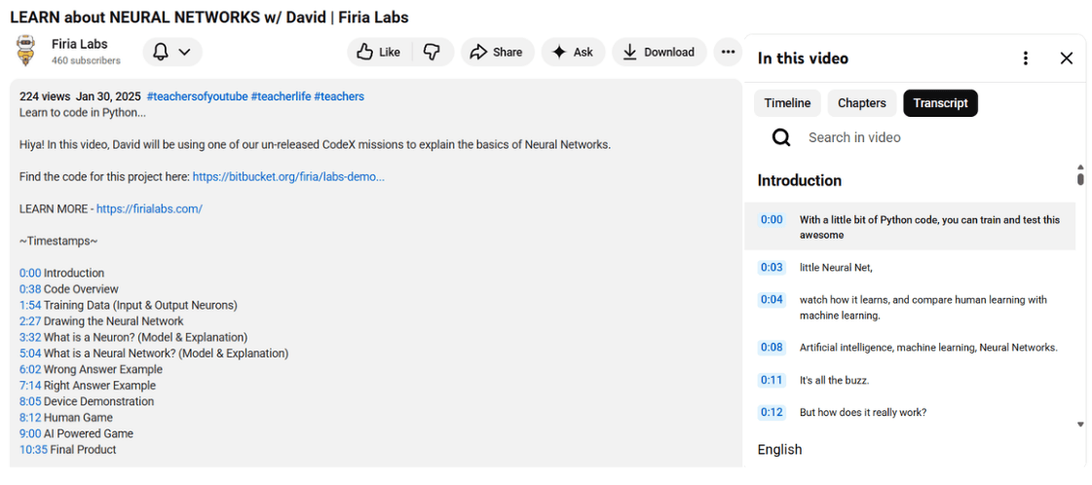
Task: Close the In this video panel
Action: [1066, 58]
